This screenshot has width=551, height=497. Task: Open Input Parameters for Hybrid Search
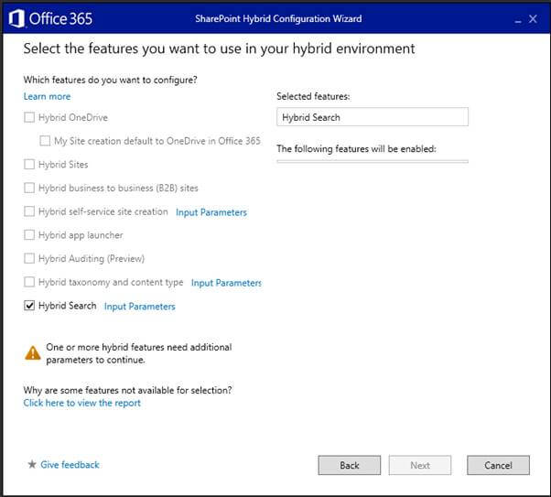[x=139, y=307]
